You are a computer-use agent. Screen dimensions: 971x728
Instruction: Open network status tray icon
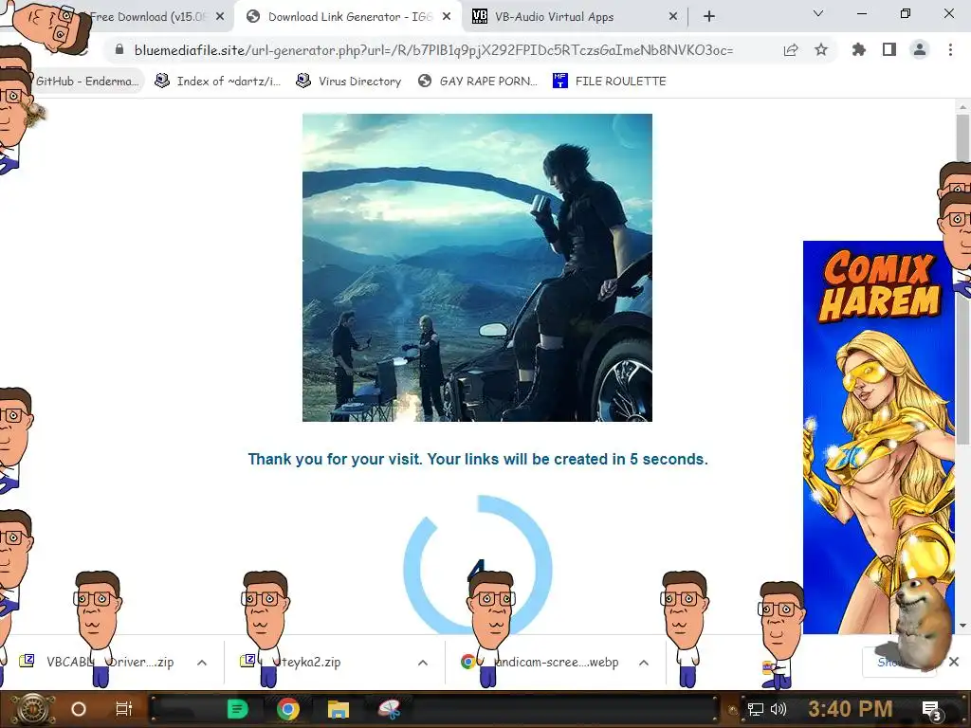tap(756, 709)
